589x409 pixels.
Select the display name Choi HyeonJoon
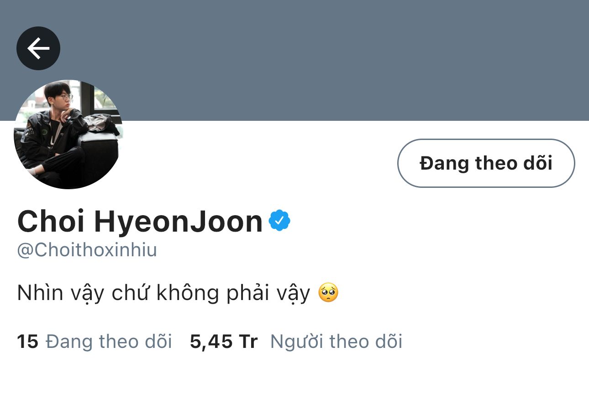coord(140,222)
